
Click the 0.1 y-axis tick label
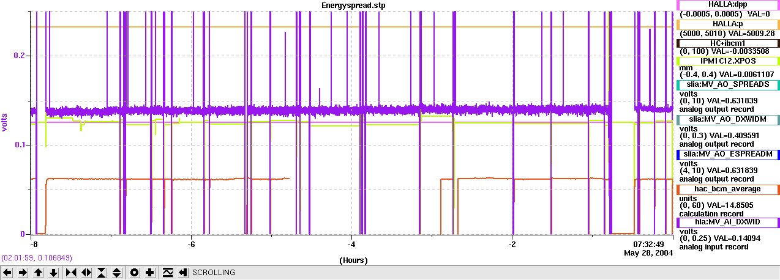point(20,145)
